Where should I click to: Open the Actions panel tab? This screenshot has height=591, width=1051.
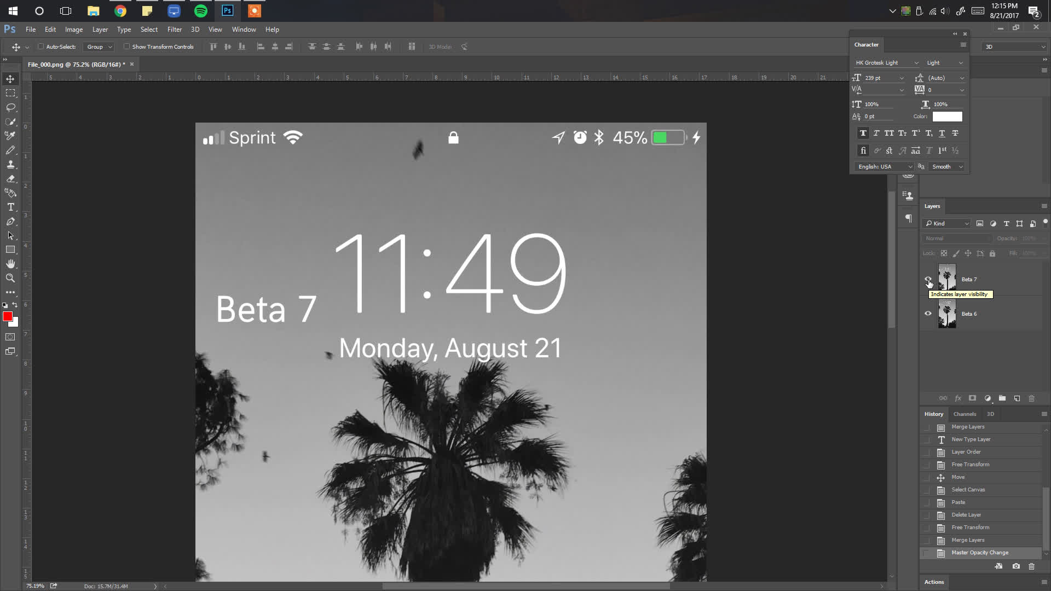934,582
